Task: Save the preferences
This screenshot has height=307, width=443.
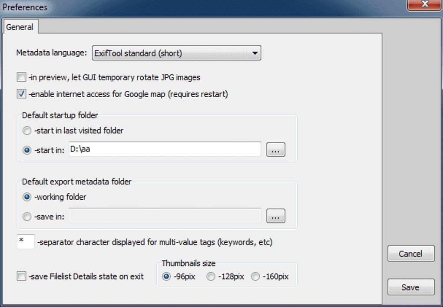Action: (410, 287)
